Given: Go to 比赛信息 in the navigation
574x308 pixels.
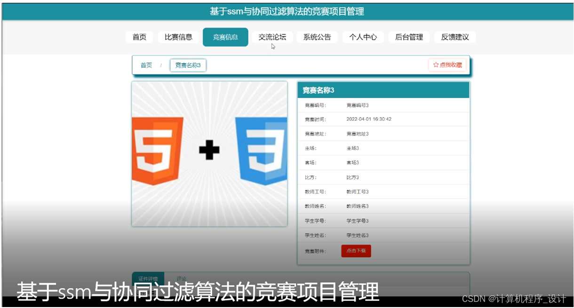Looking at the screenshot, I should pyautogui.click(x=178, y=37).
